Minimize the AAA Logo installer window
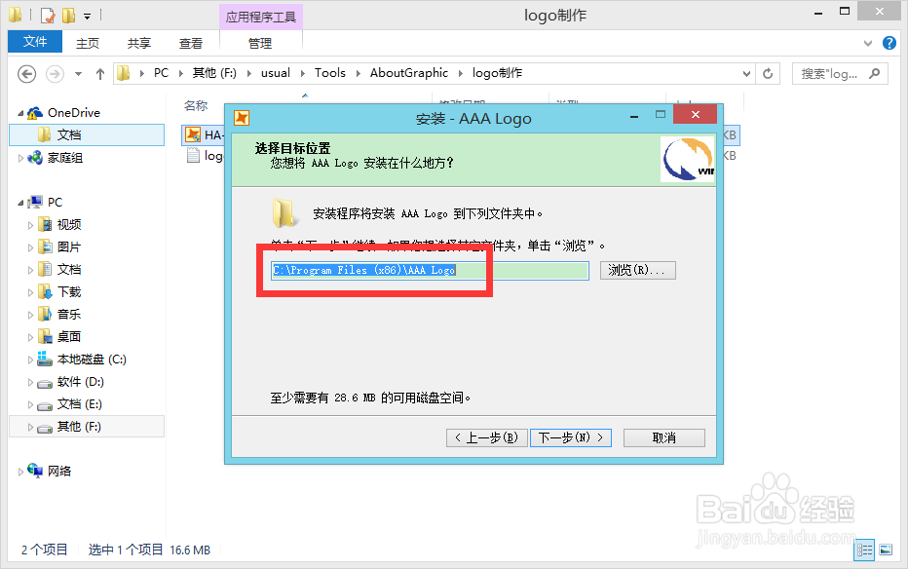 [x=634, y=116]
